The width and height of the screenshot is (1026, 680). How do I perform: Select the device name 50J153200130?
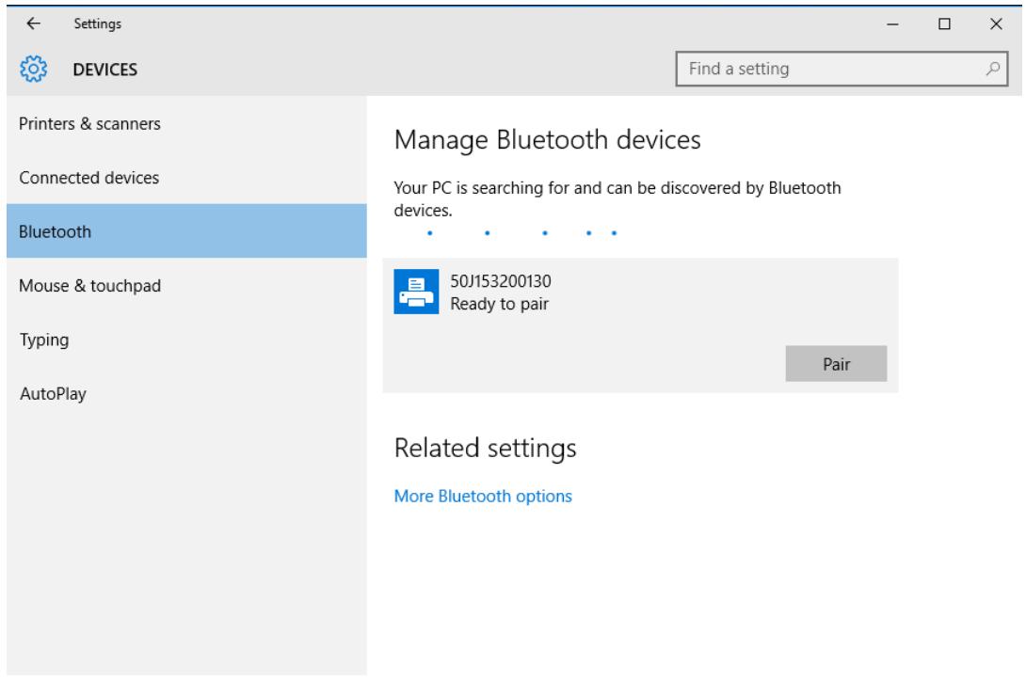(501, 281)
